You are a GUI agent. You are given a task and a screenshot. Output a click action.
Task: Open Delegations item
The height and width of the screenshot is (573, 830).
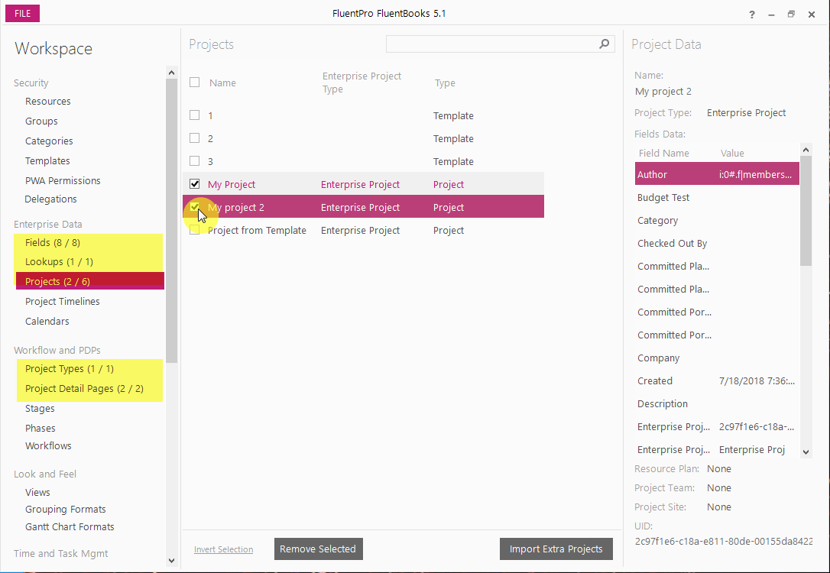click(x=50, y=199)
